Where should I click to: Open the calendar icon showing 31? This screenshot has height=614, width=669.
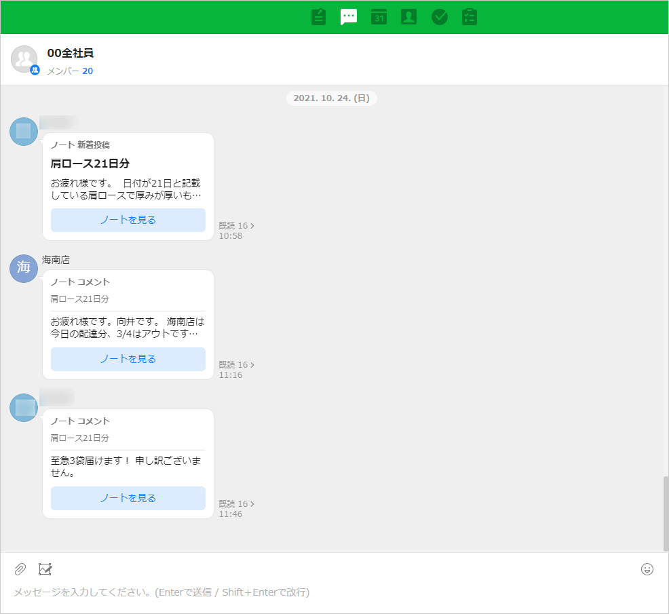[379, 17]
